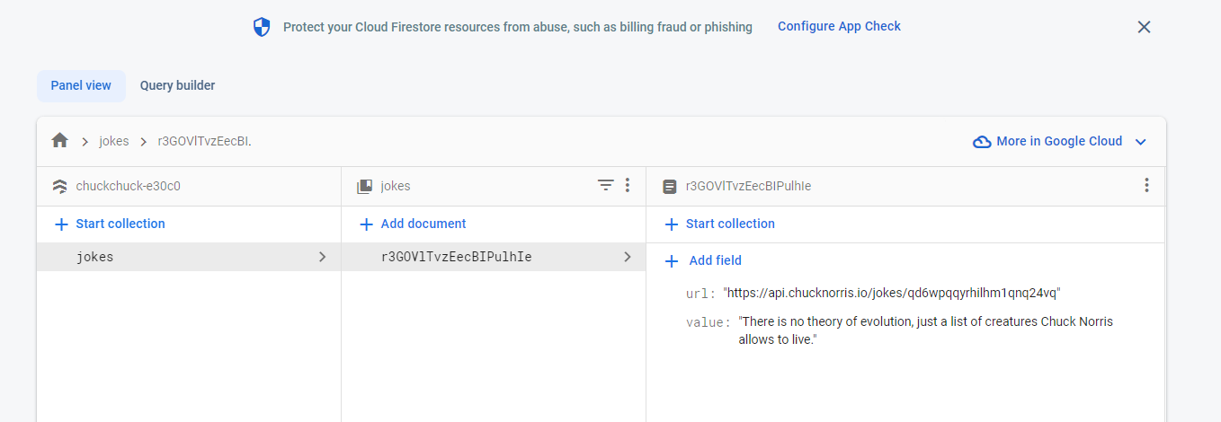Viewport: 1221px width, 422px height.
Task: Select the r3GOVlTvzEecBIPulhIe document row
Action: [494, 257]
